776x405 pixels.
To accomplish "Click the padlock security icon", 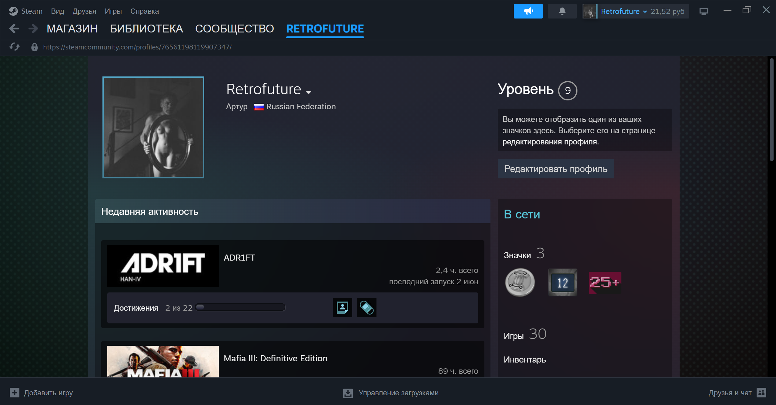I will [35, 47].
